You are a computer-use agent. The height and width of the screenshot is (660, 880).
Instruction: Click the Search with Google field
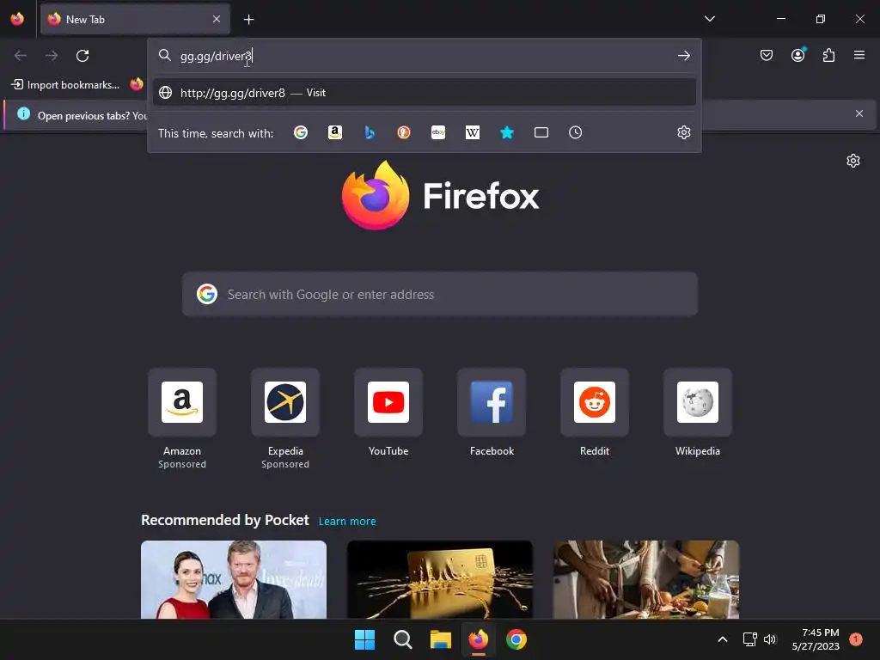coord(440,294)
